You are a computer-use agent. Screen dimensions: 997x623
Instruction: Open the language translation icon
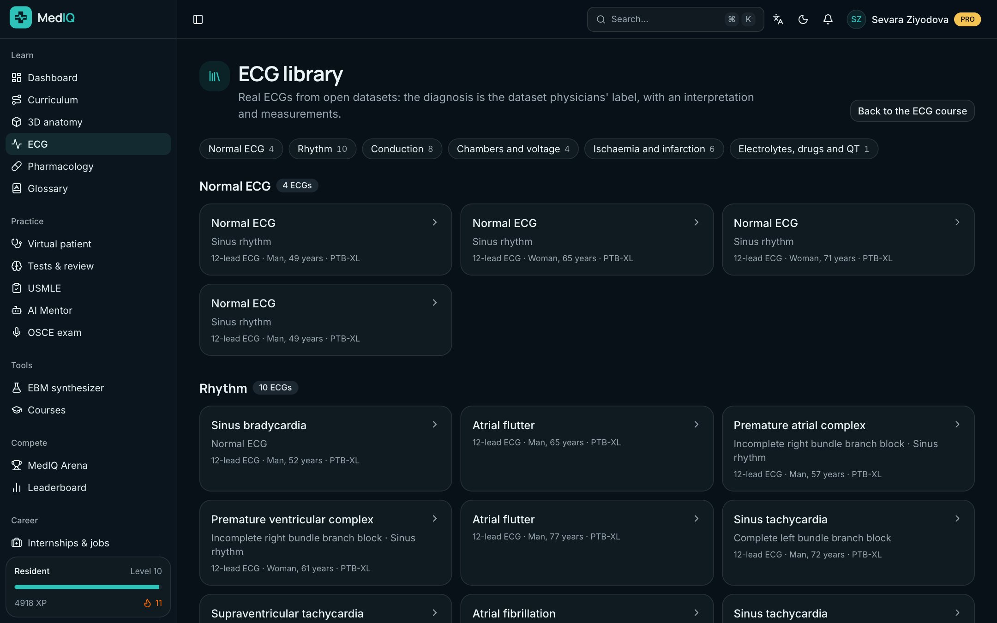[778, 19]
